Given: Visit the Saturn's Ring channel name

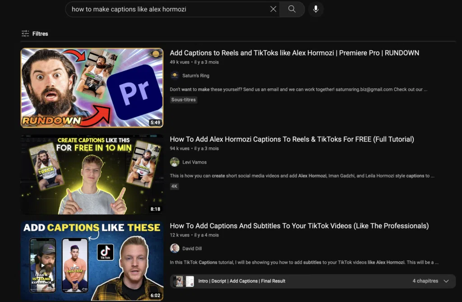Looking at the screenshot, I should pyautogui.click(x=196, y=76).
